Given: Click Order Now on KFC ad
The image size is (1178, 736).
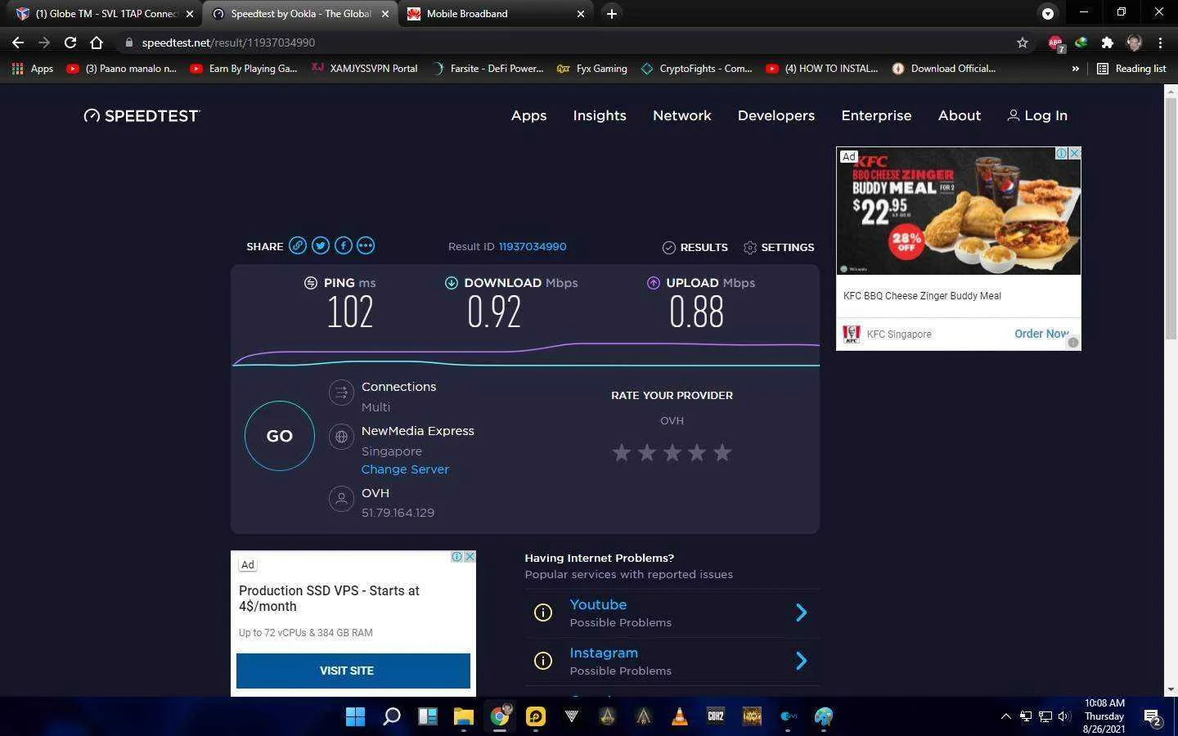Looking at the screenshot, I should tap(1041, 334).
